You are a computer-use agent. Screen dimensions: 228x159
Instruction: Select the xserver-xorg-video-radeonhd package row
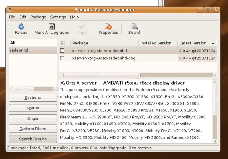click(x=138, y=51)
